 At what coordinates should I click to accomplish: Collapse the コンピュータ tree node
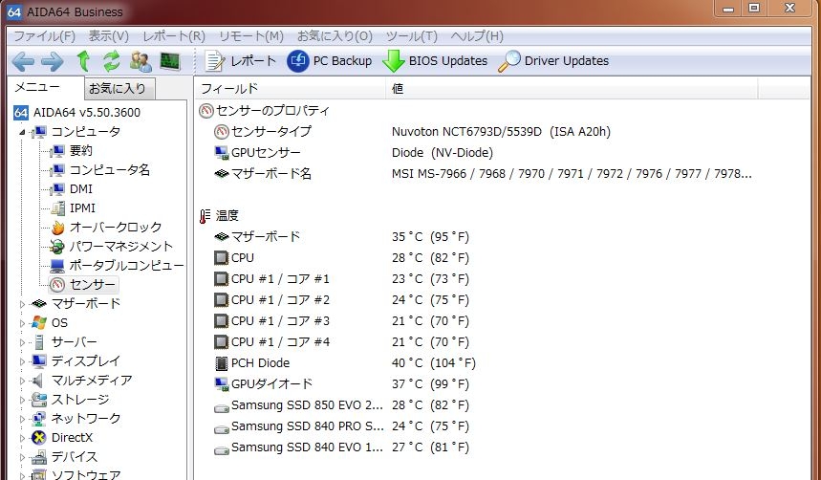tap(22, 132)
